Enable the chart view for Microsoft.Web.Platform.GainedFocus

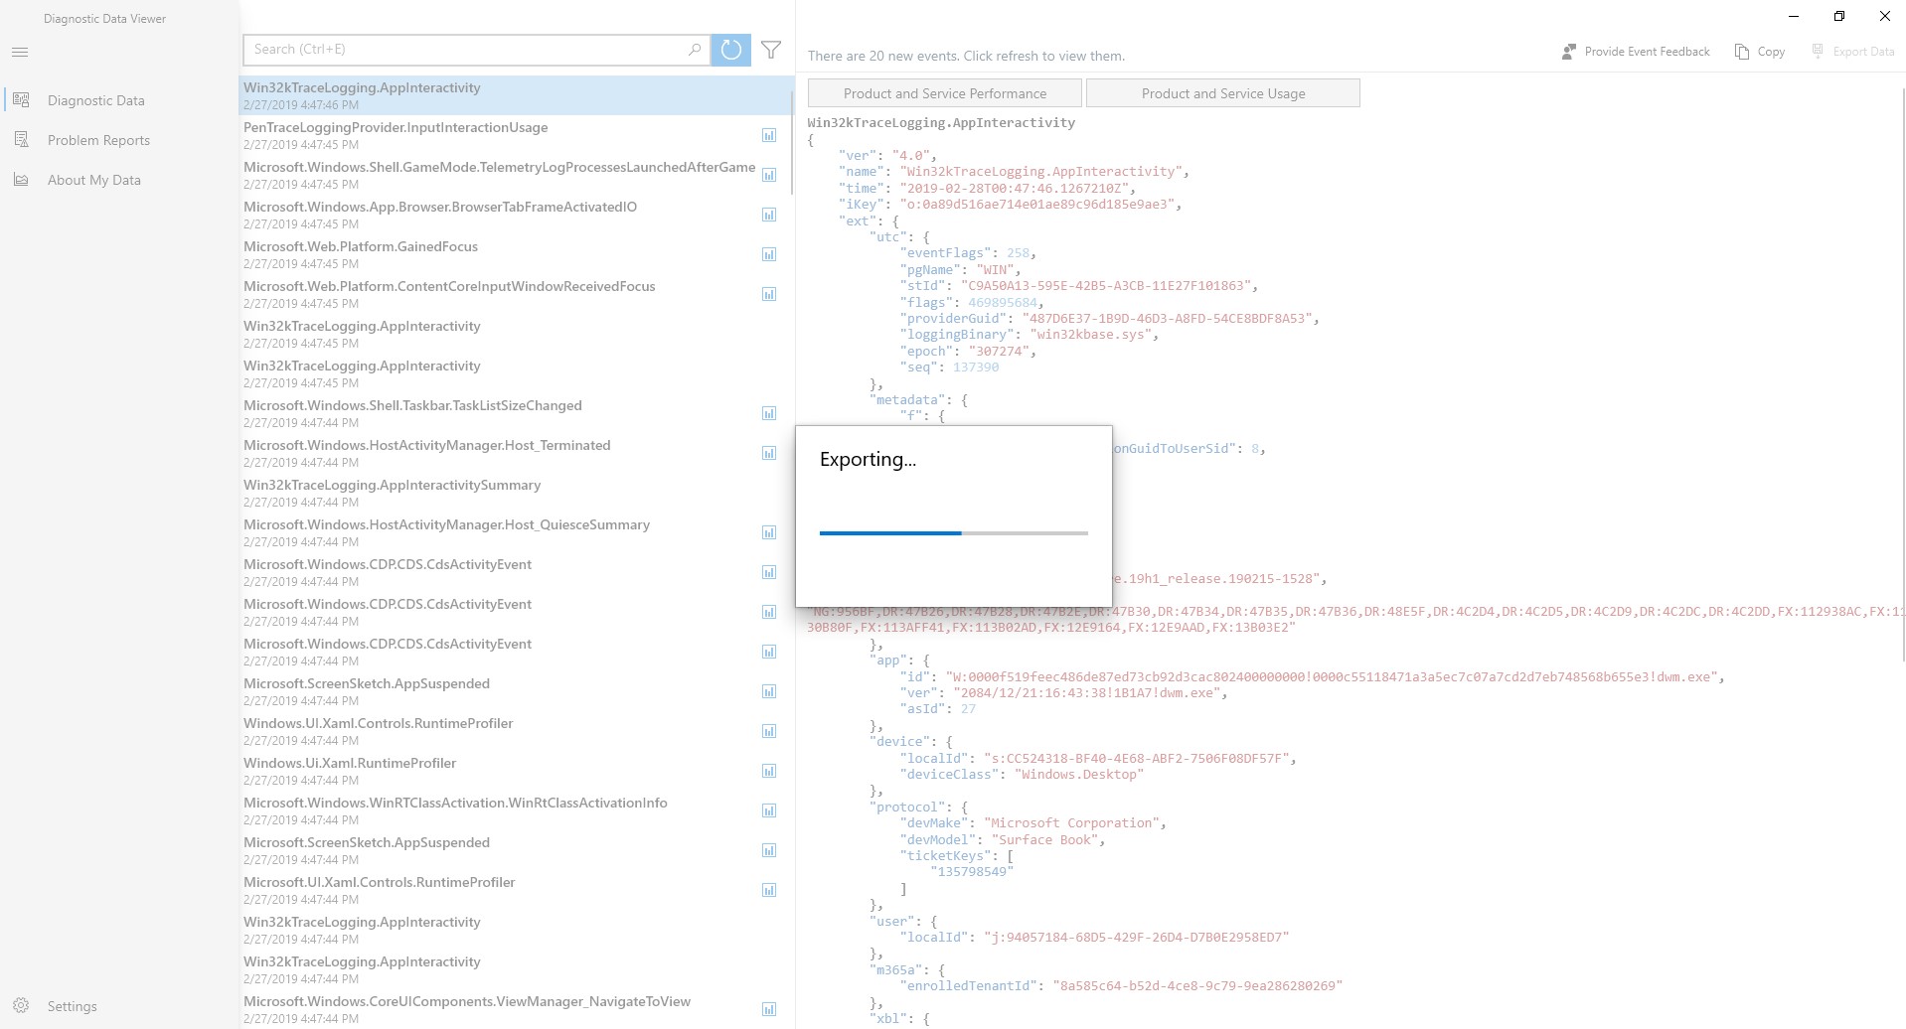tap(769, 254)
